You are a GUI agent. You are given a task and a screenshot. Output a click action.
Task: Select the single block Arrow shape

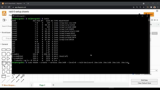(x=22, y=76)
